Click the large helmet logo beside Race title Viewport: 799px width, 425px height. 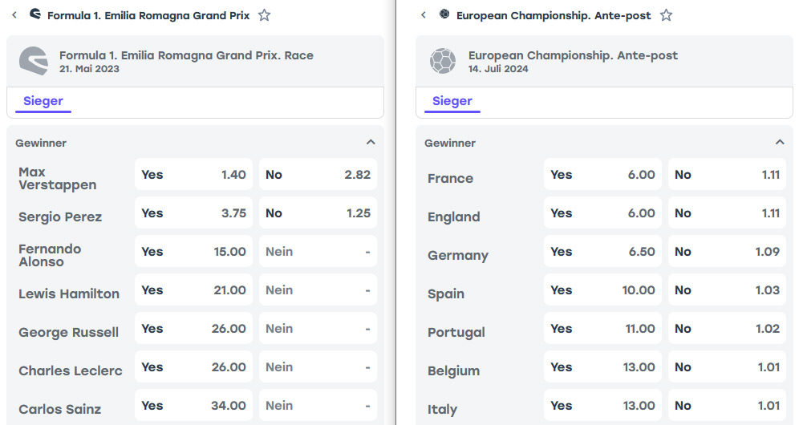pos(34,61)
